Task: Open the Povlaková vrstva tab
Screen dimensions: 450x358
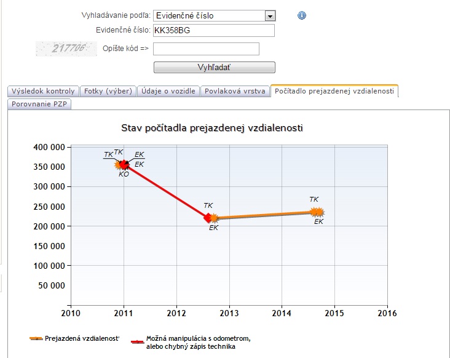Action: tap(235, 91)
